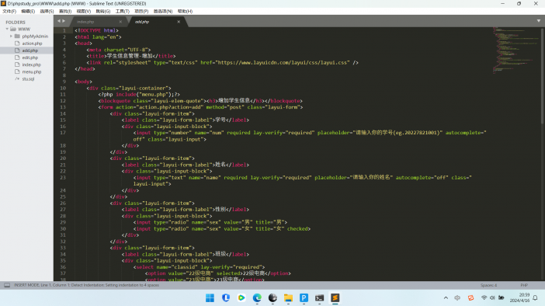Click the layui.css stylesheet URL text

click(x=283, y=63)
